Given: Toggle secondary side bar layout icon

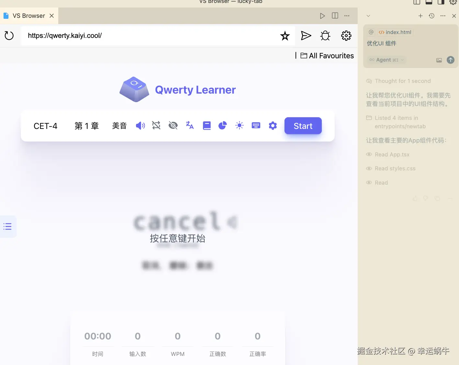Looking at the screenshot, I should [x=441, y=2].
